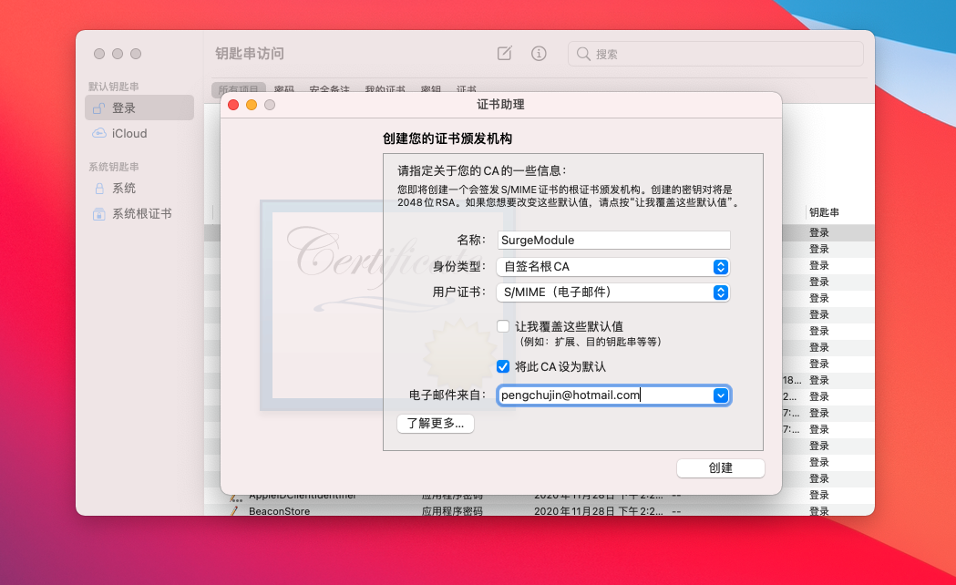
Task: Uncheck 将此 CA 设为默认 checkbox
Action: (503, 366)
